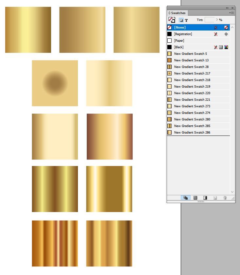Image resolution: width=240 pixels, height=275 pixels.
Task: Select New Gradient Swatch 221
Action: coord(198,100)
